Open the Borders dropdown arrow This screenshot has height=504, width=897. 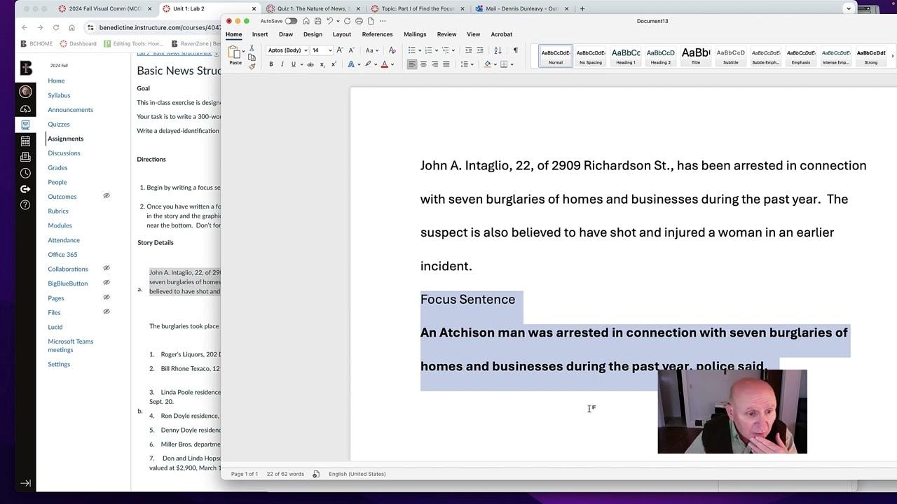512,64
